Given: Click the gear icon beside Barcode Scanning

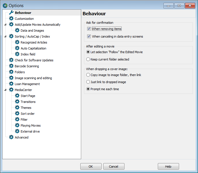Looking at the screenshot, I should point(11,66).
